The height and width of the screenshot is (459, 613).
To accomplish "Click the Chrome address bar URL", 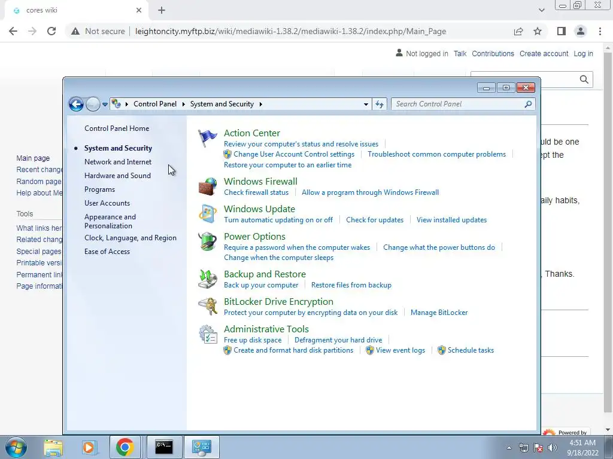I will click(290, 31).
